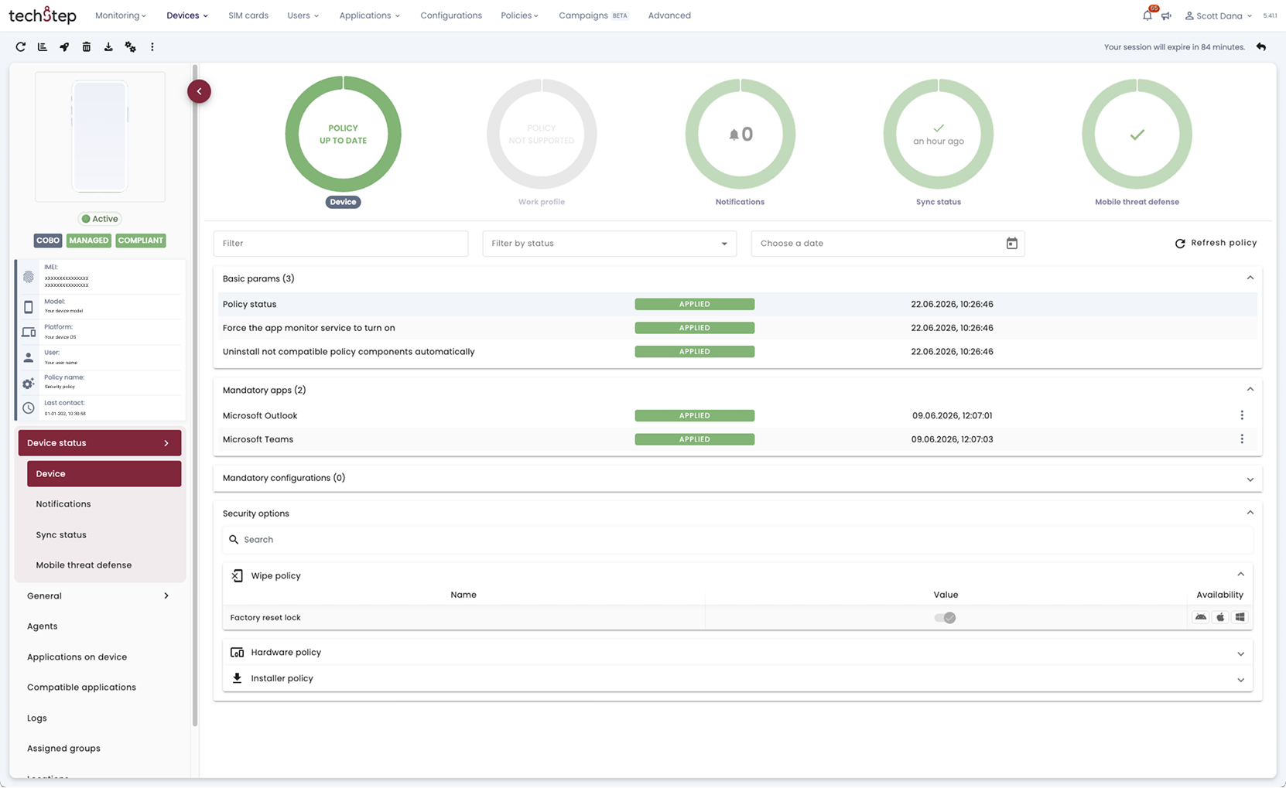Open Mobile threat defense in sidebar

click(104, 565)
